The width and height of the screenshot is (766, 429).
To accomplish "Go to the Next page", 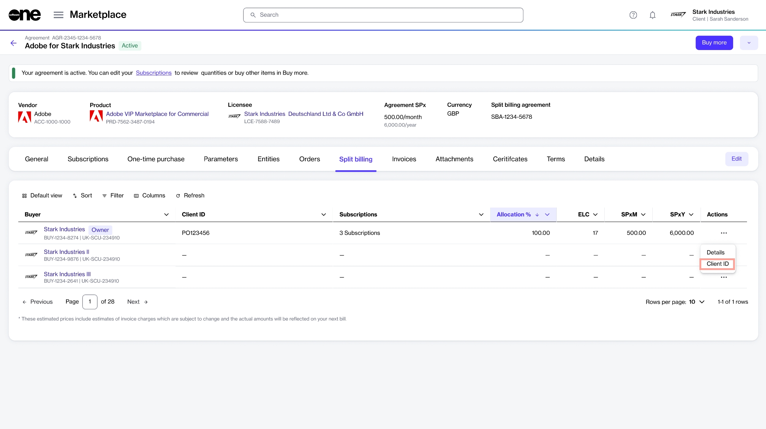I will [x=137, y=302].
